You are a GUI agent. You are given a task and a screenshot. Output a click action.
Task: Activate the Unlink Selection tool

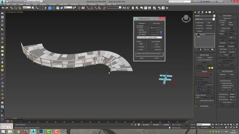(16, 8)
